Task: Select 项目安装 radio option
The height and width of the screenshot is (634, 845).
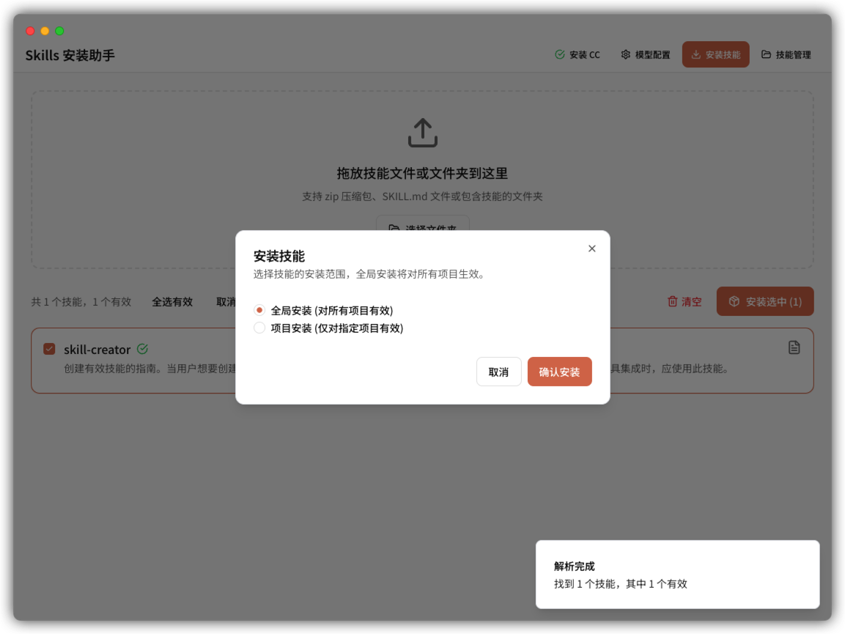Action: point(259,328)
